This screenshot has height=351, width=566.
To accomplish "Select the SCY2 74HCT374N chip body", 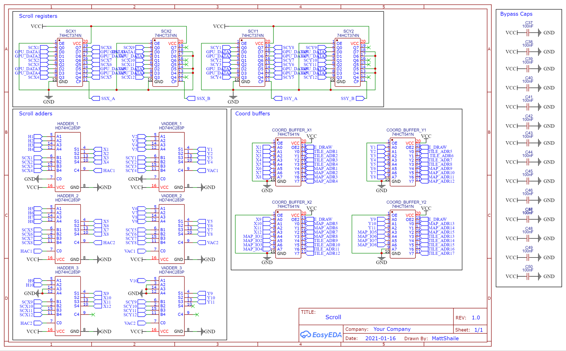I will 348,62.
